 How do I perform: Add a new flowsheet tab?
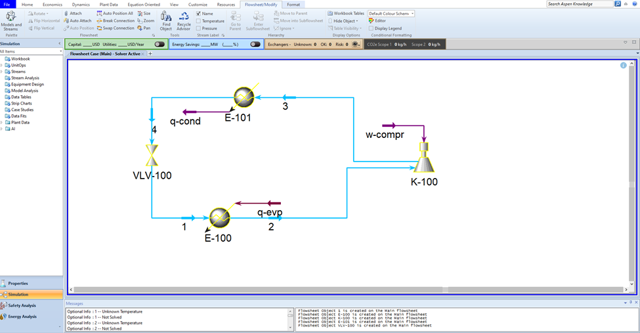pyautogui.click(x=150, y=53)
